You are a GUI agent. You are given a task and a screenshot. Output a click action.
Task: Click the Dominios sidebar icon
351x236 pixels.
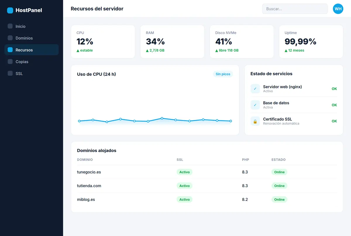[x=10, y=38]
